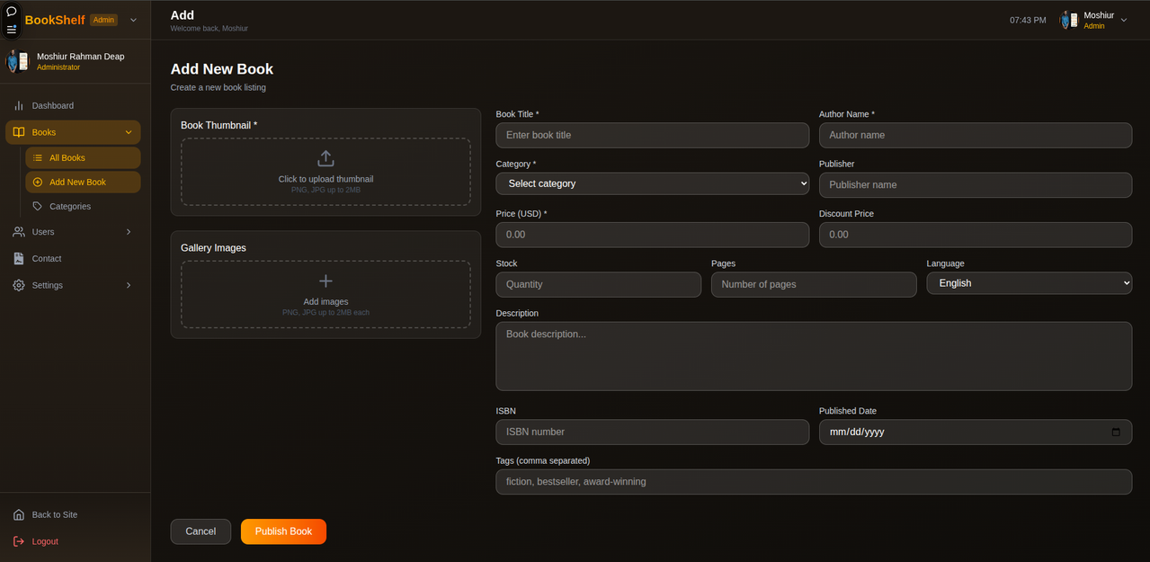Click the Admin badge beside BookShelf

coord(103,20)
